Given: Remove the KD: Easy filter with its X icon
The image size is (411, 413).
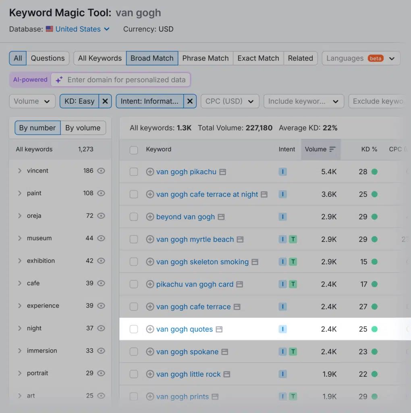Looking at the screenshot, I should 105,101.
